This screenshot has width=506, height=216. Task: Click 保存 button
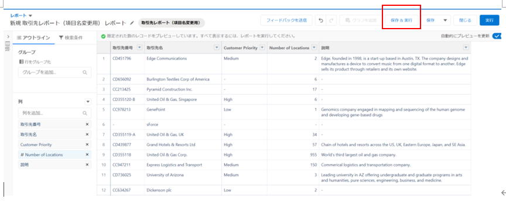[x=430, y=20]
